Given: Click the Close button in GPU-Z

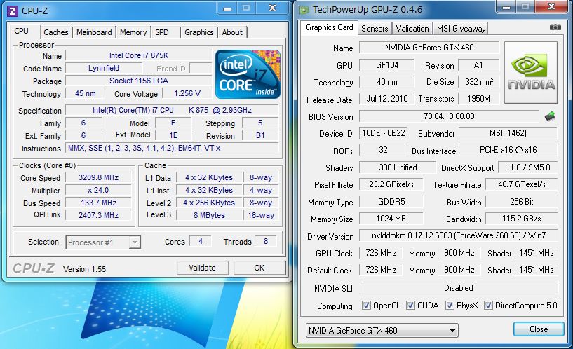Looking at the screenshot, I should (539, 329).
